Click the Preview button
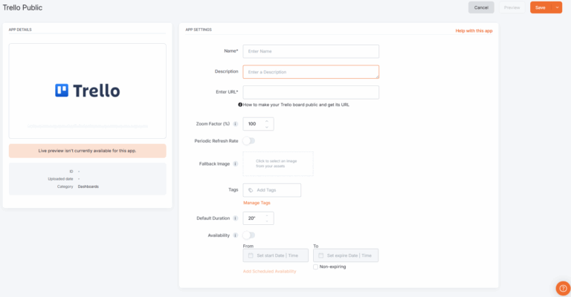 point(512,7)
